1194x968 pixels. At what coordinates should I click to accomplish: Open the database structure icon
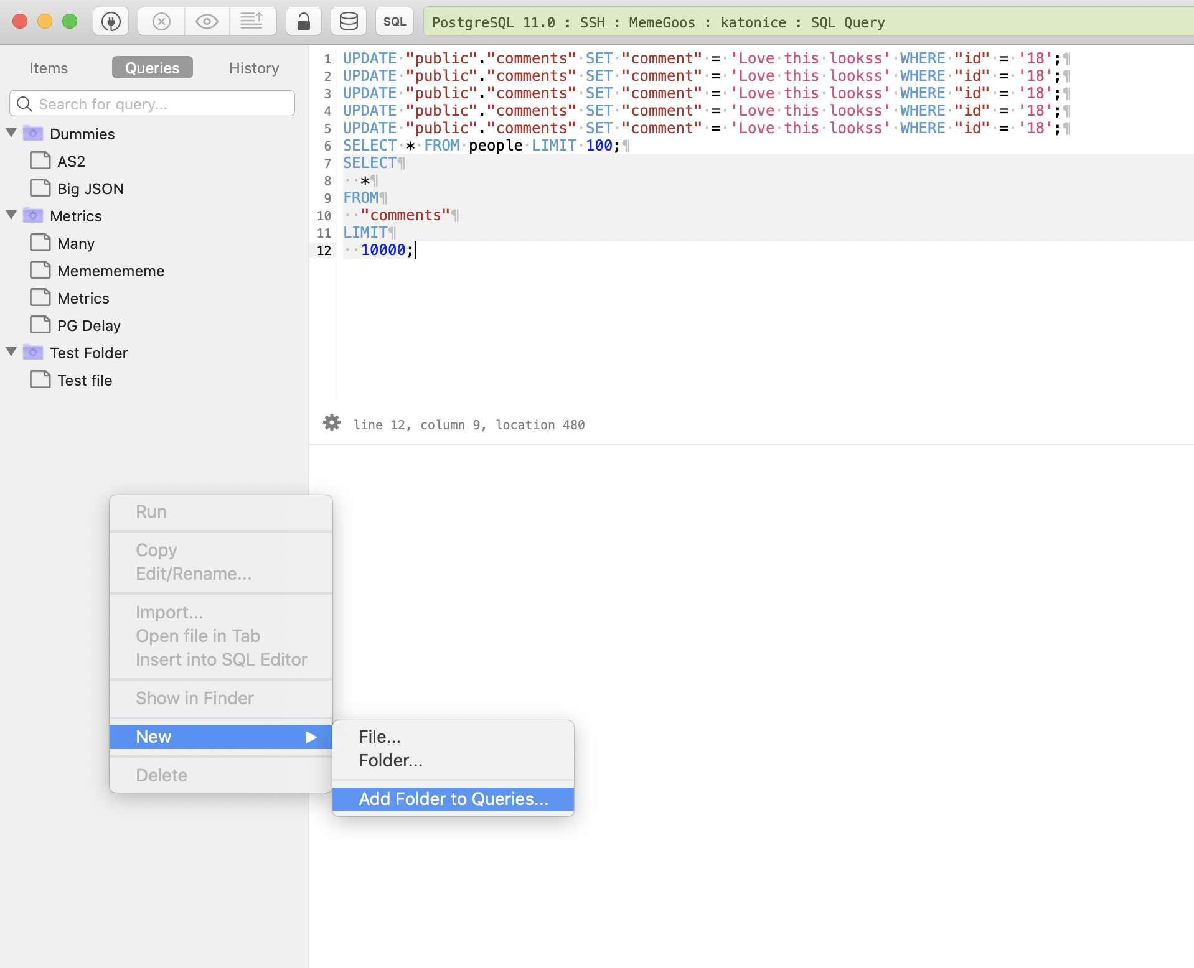349,21
